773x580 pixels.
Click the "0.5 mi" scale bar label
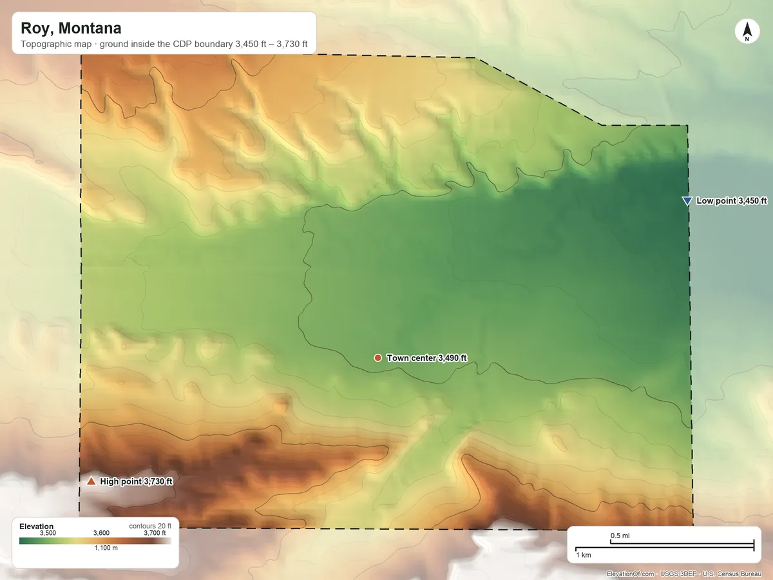coord(620,536)
